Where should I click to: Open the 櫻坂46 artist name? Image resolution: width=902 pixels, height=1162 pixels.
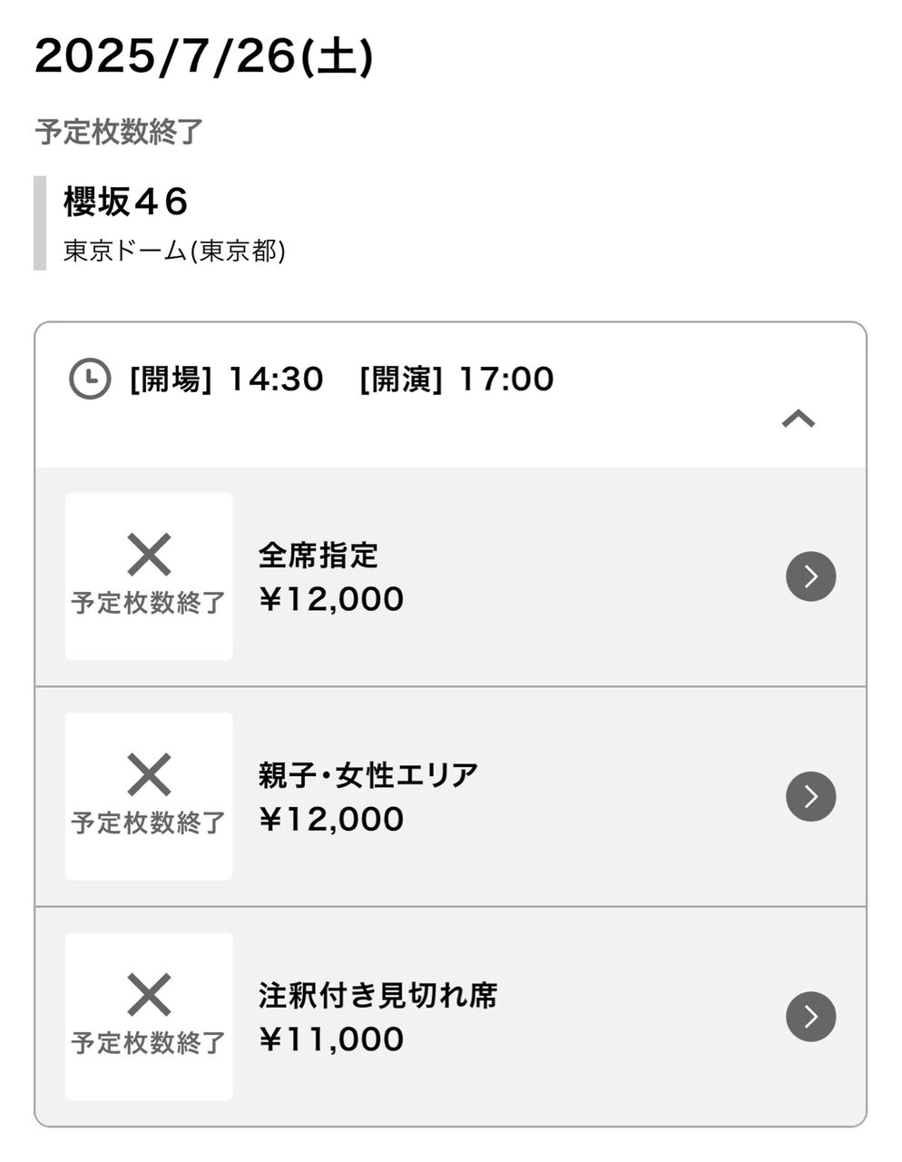coord(125,202)
